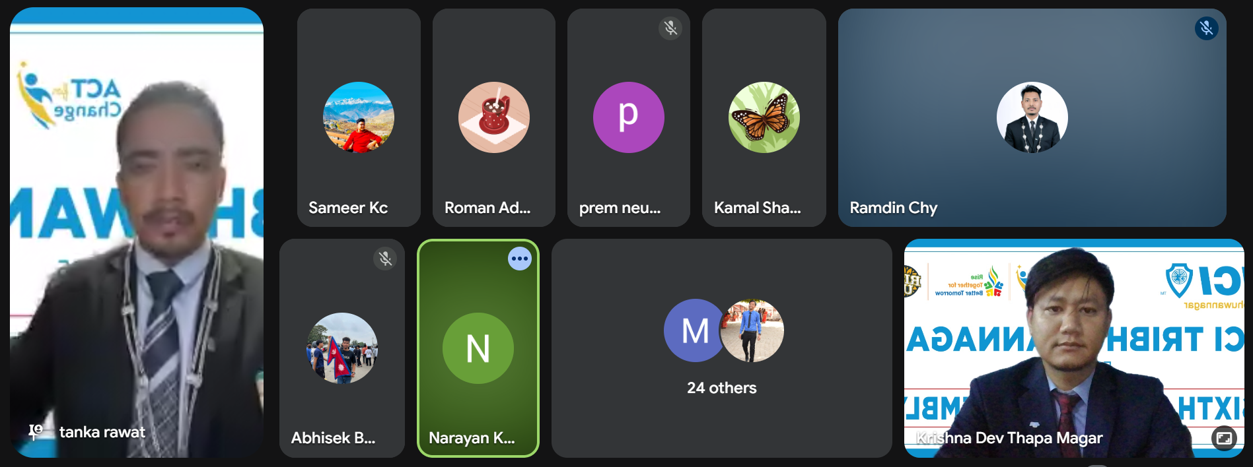Image resolution: width=1253 pixels, height=467 pixels.
Task: Click the "tanka rawat" name label
Action: 102,432
